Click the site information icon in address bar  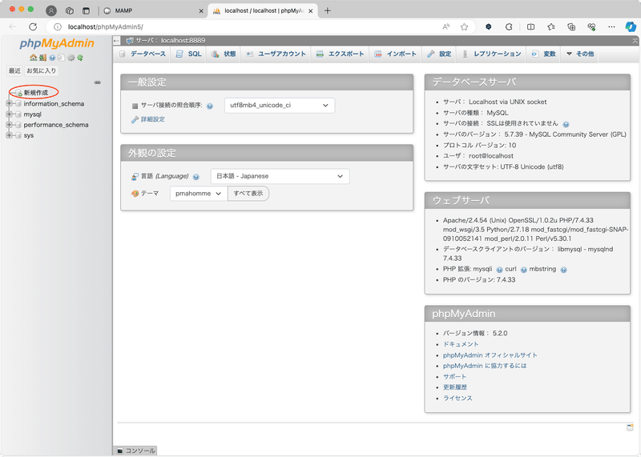(58, 27)
